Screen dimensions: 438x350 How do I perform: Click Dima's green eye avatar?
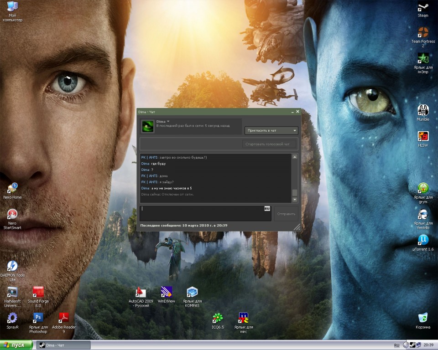(147, 126)
